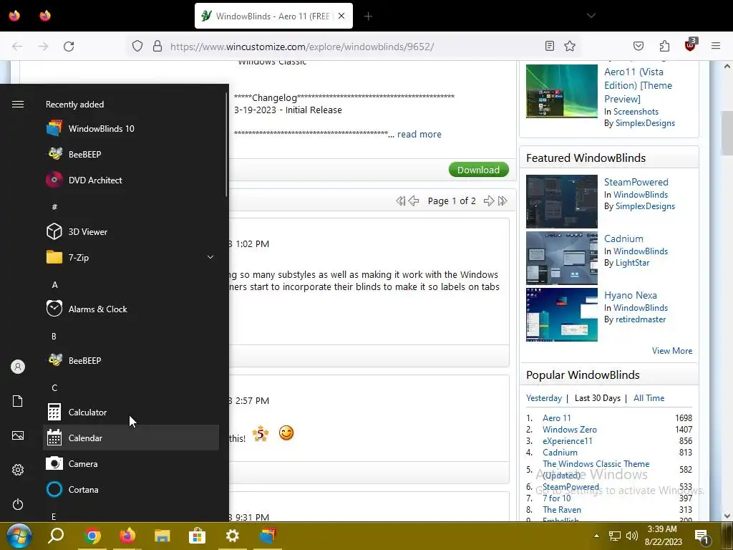
Task: Open SteamPowered featured skin link
Action: [636, 182]
